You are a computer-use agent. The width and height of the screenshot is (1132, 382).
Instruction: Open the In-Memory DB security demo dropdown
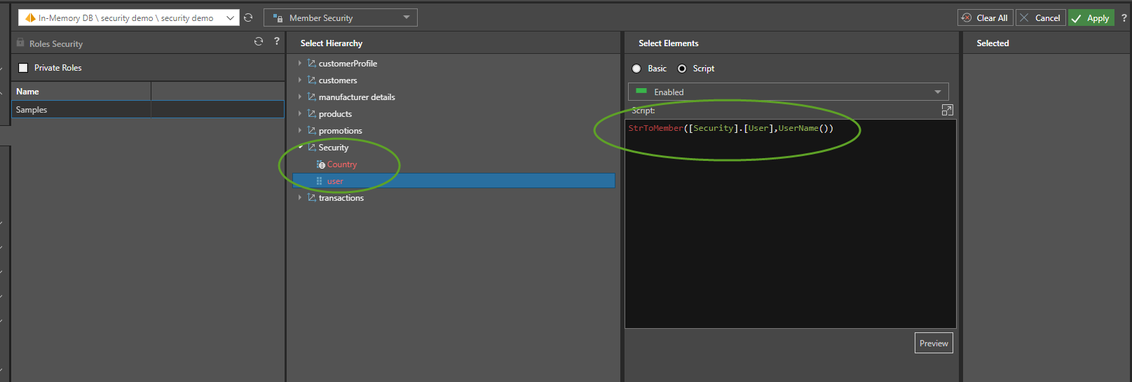coord(129,17)
